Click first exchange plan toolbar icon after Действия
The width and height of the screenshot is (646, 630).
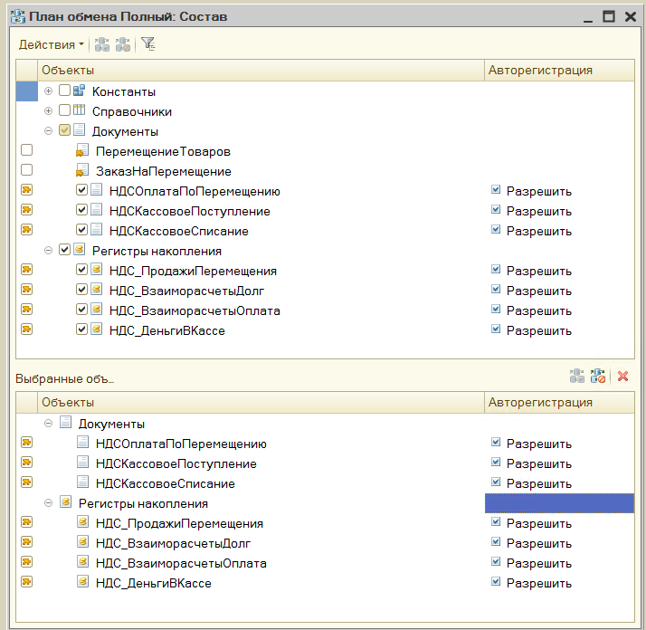101,44
